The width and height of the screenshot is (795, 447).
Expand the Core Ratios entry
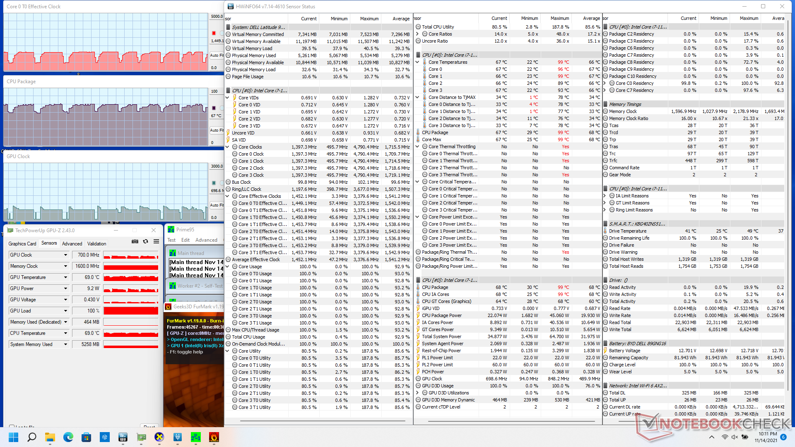(417, 34)
